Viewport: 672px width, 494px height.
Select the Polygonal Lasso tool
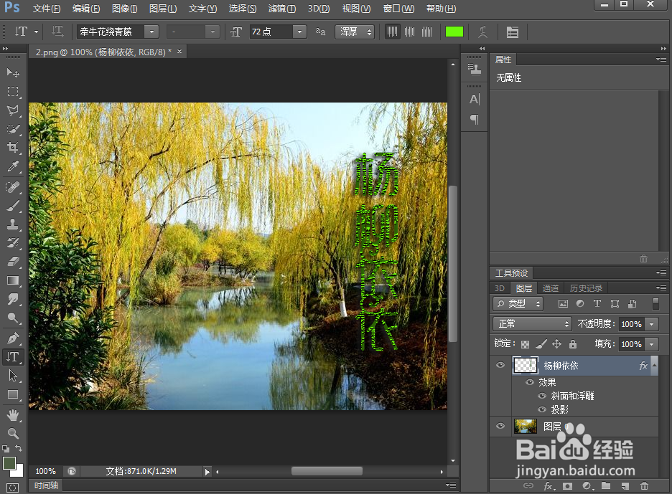[x=13, y=110]
